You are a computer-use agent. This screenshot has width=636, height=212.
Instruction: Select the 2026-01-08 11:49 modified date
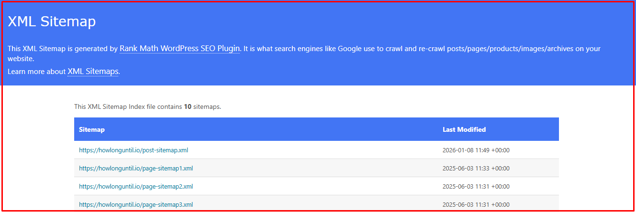(x=476, y=150)
